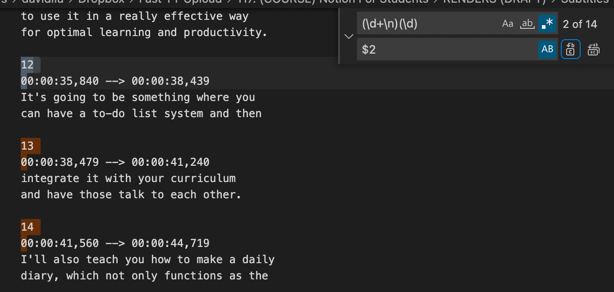Click the replace field containing $2
The width and height of the screenshot is (614, 292).
pos(446,50)
